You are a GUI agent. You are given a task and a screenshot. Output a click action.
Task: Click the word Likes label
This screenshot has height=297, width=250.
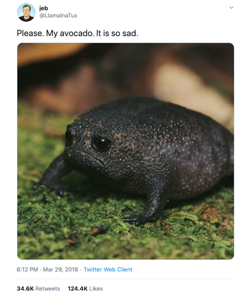(x=96, y=288)
